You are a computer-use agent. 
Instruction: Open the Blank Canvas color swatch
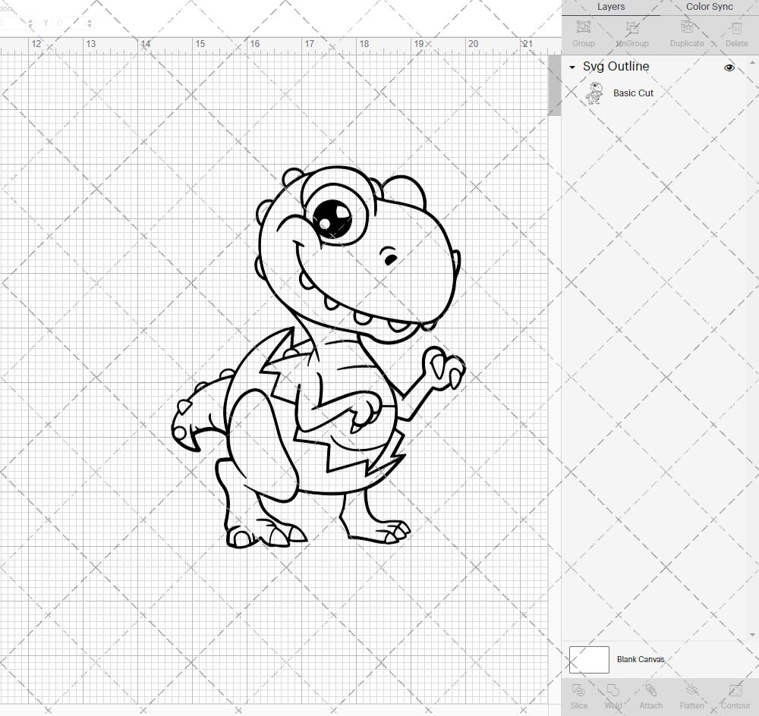click(x=589, y=659)
